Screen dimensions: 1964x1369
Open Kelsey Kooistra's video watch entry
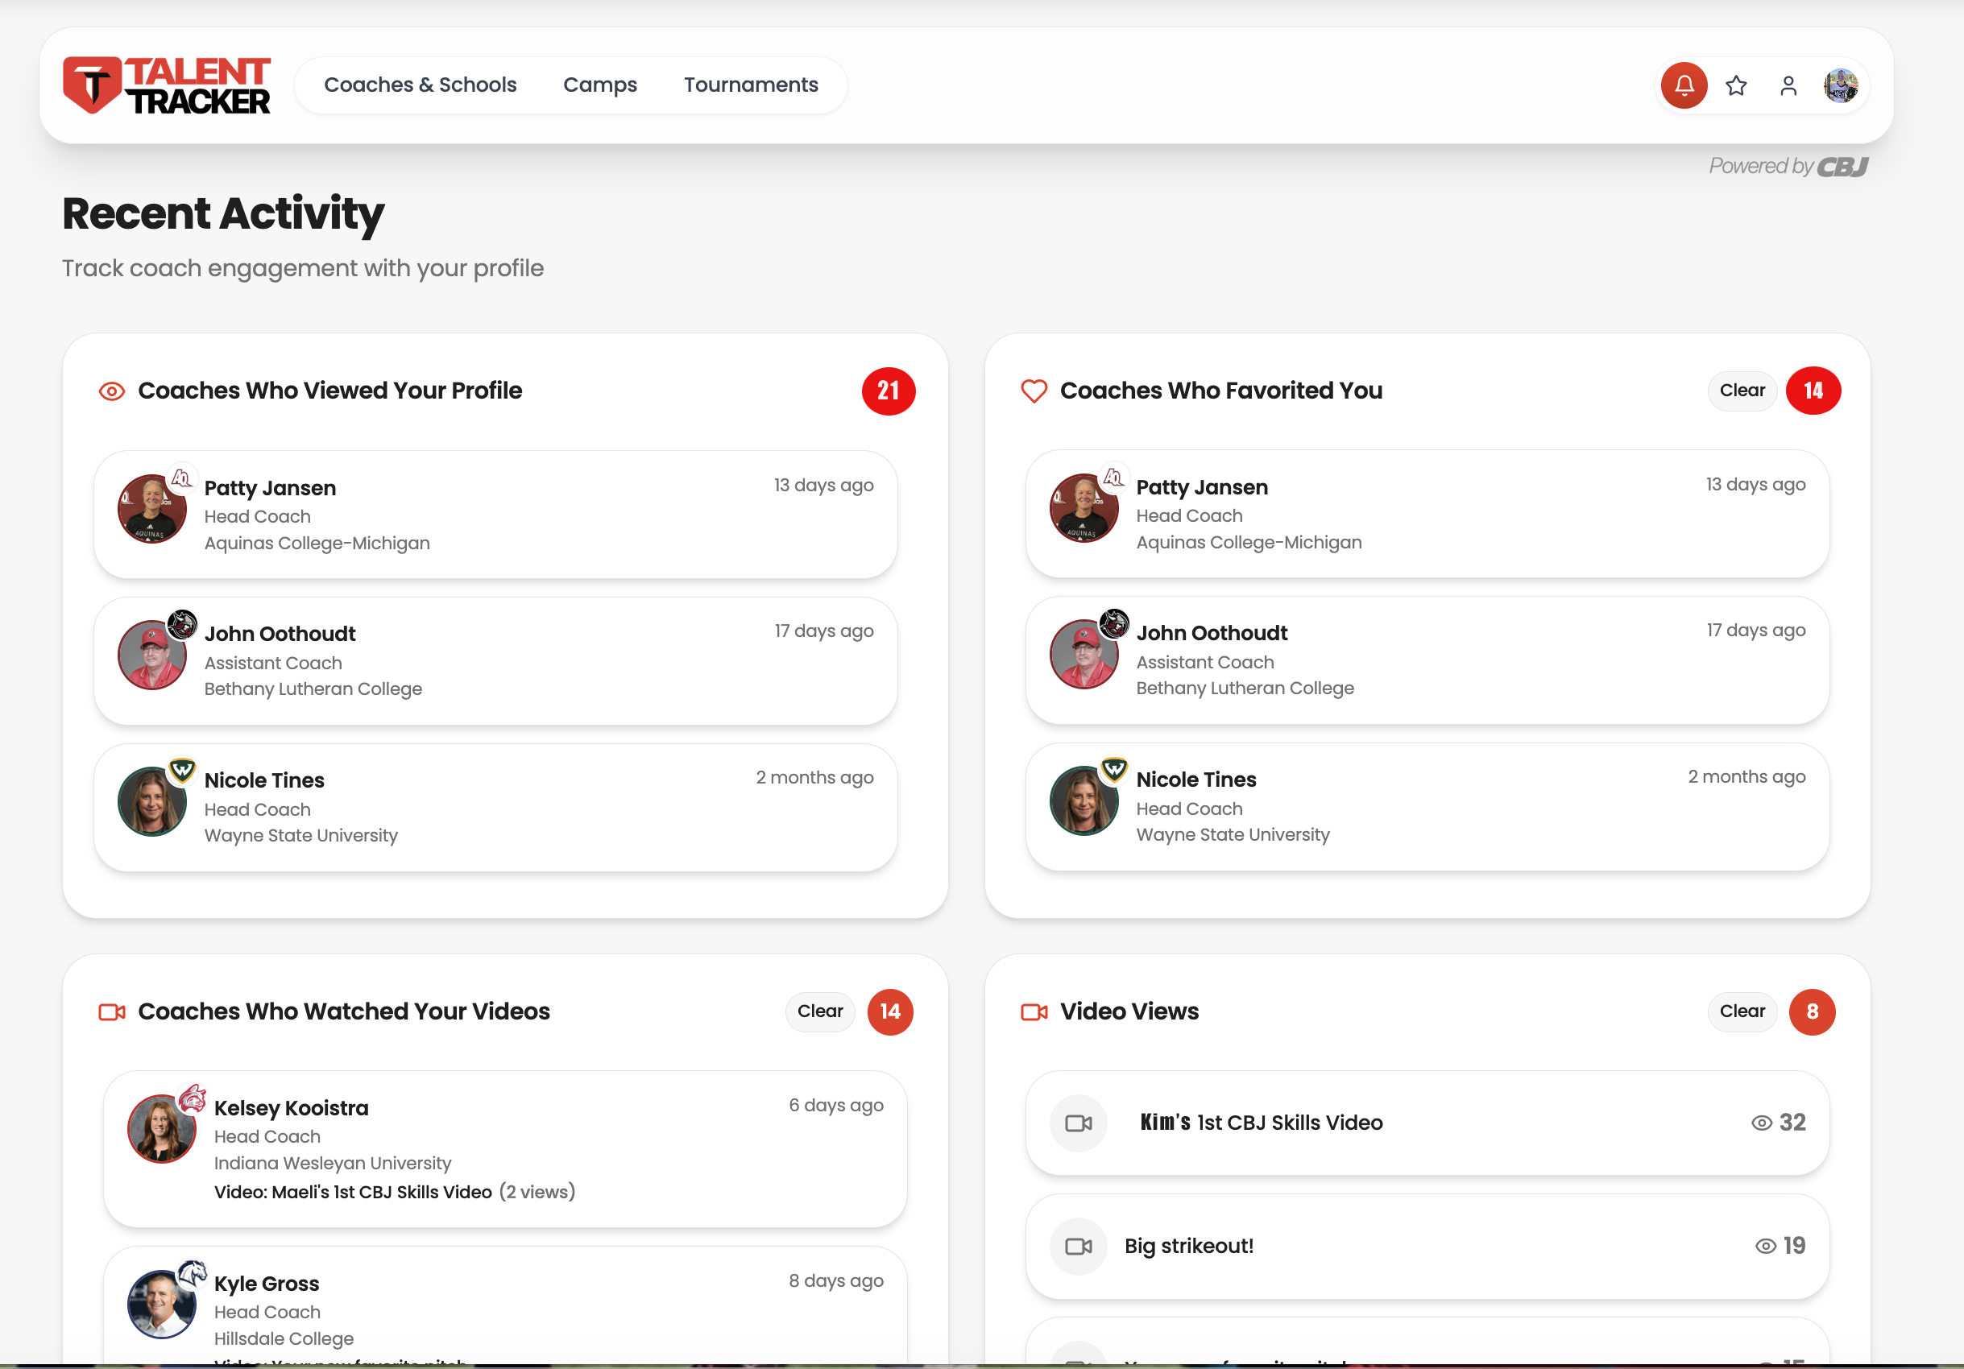(504, 1148)
